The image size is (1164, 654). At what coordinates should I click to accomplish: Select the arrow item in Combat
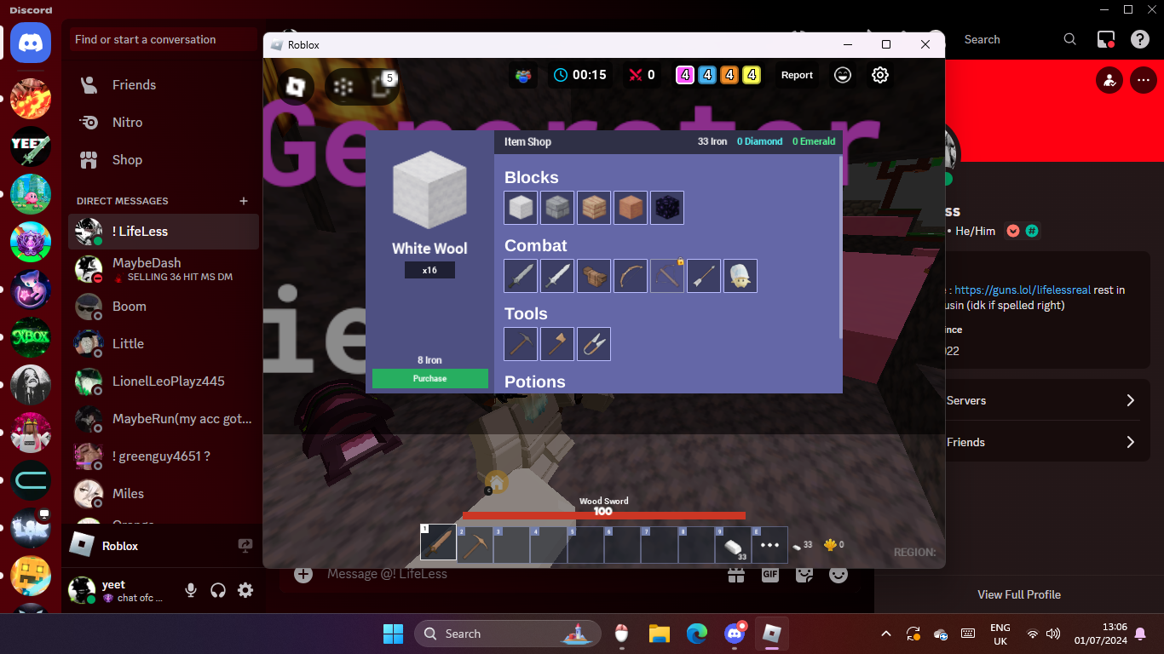click(x=704, y=276)
